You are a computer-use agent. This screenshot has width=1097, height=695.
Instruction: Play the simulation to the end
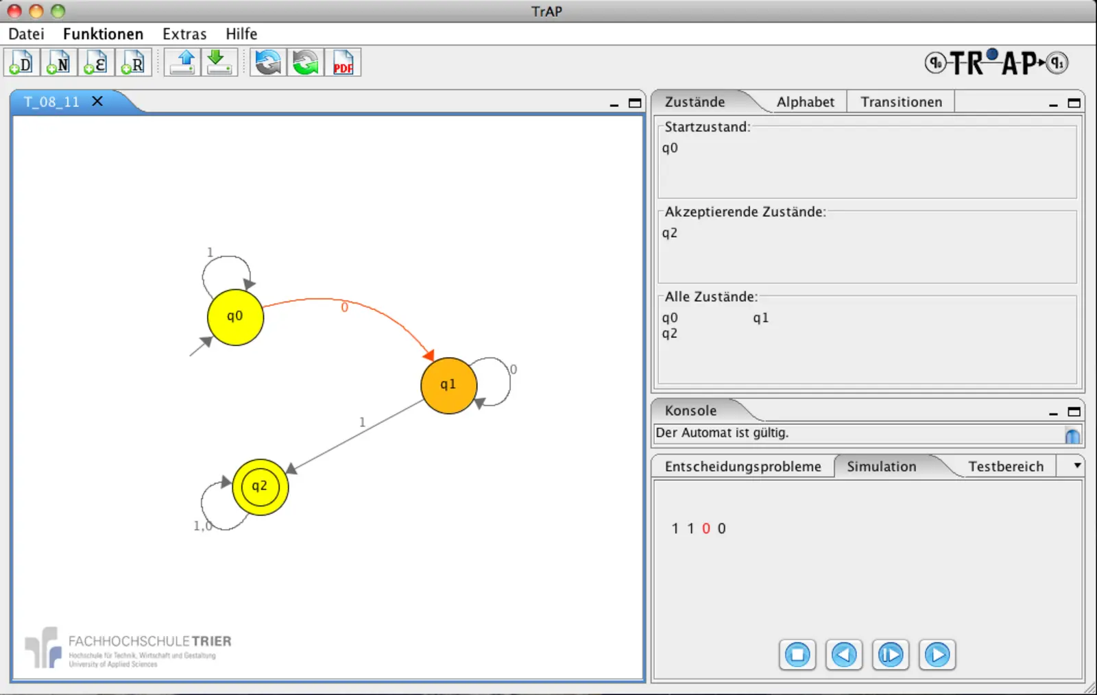click(937, 655)
